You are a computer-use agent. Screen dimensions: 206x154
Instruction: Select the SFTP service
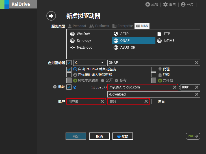134,34
